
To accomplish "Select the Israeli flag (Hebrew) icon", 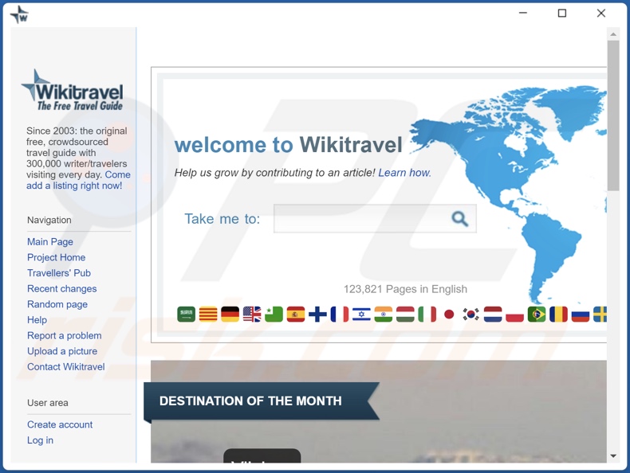I will click(361, 314).
